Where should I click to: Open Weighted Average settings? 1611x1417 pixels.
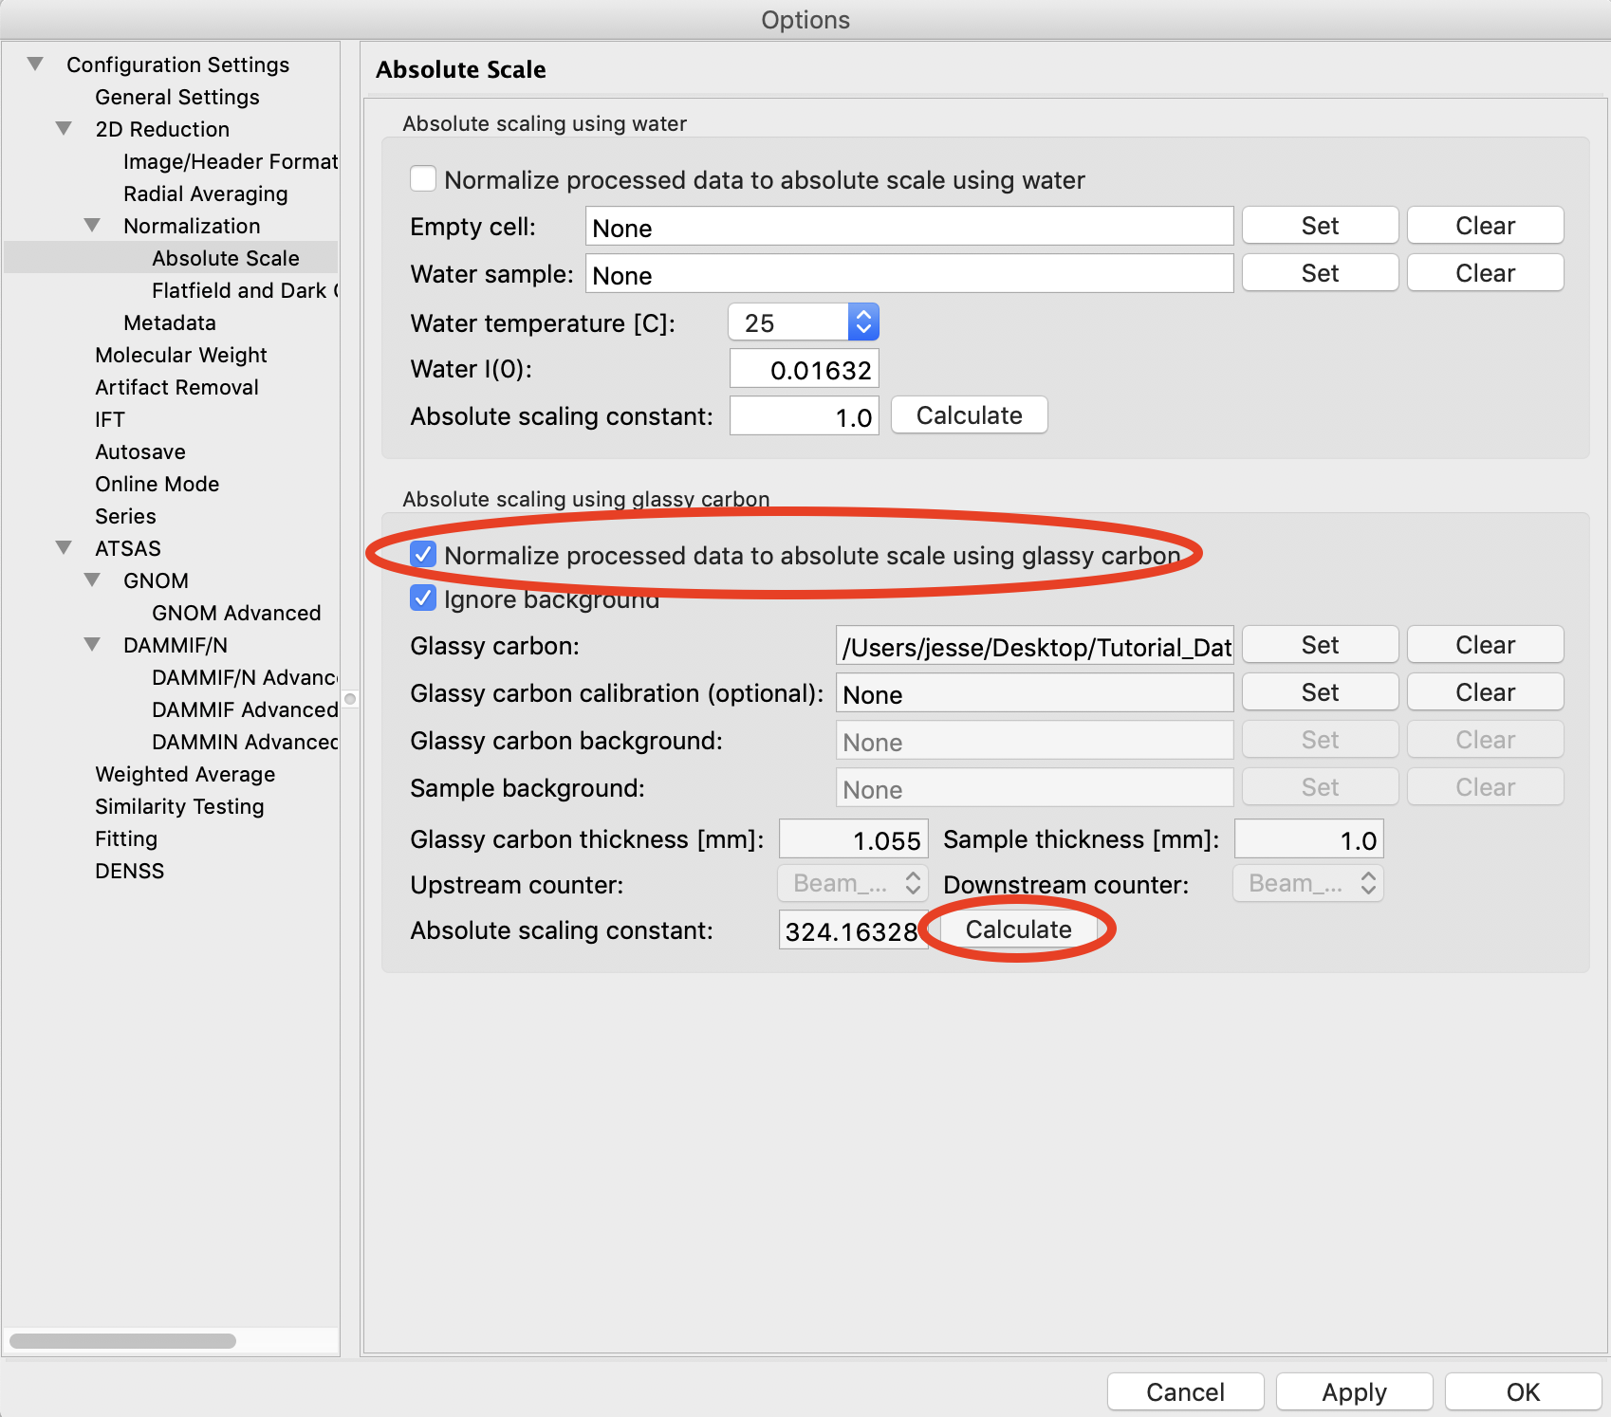click(x=185, y=774)
